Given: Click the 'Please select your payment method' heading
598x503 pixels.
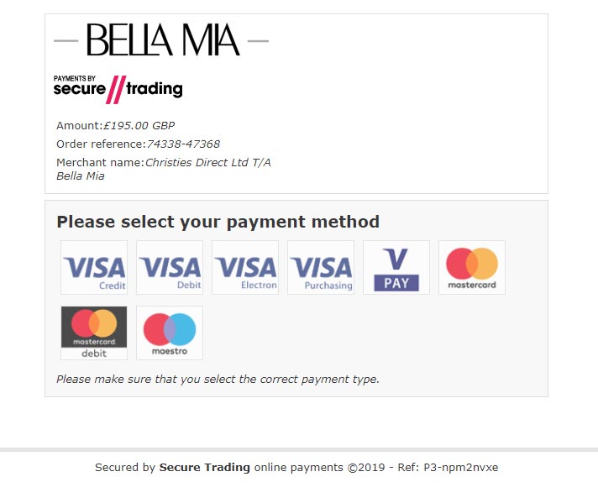Looking at the screenshot, I should tap(218, 222).
